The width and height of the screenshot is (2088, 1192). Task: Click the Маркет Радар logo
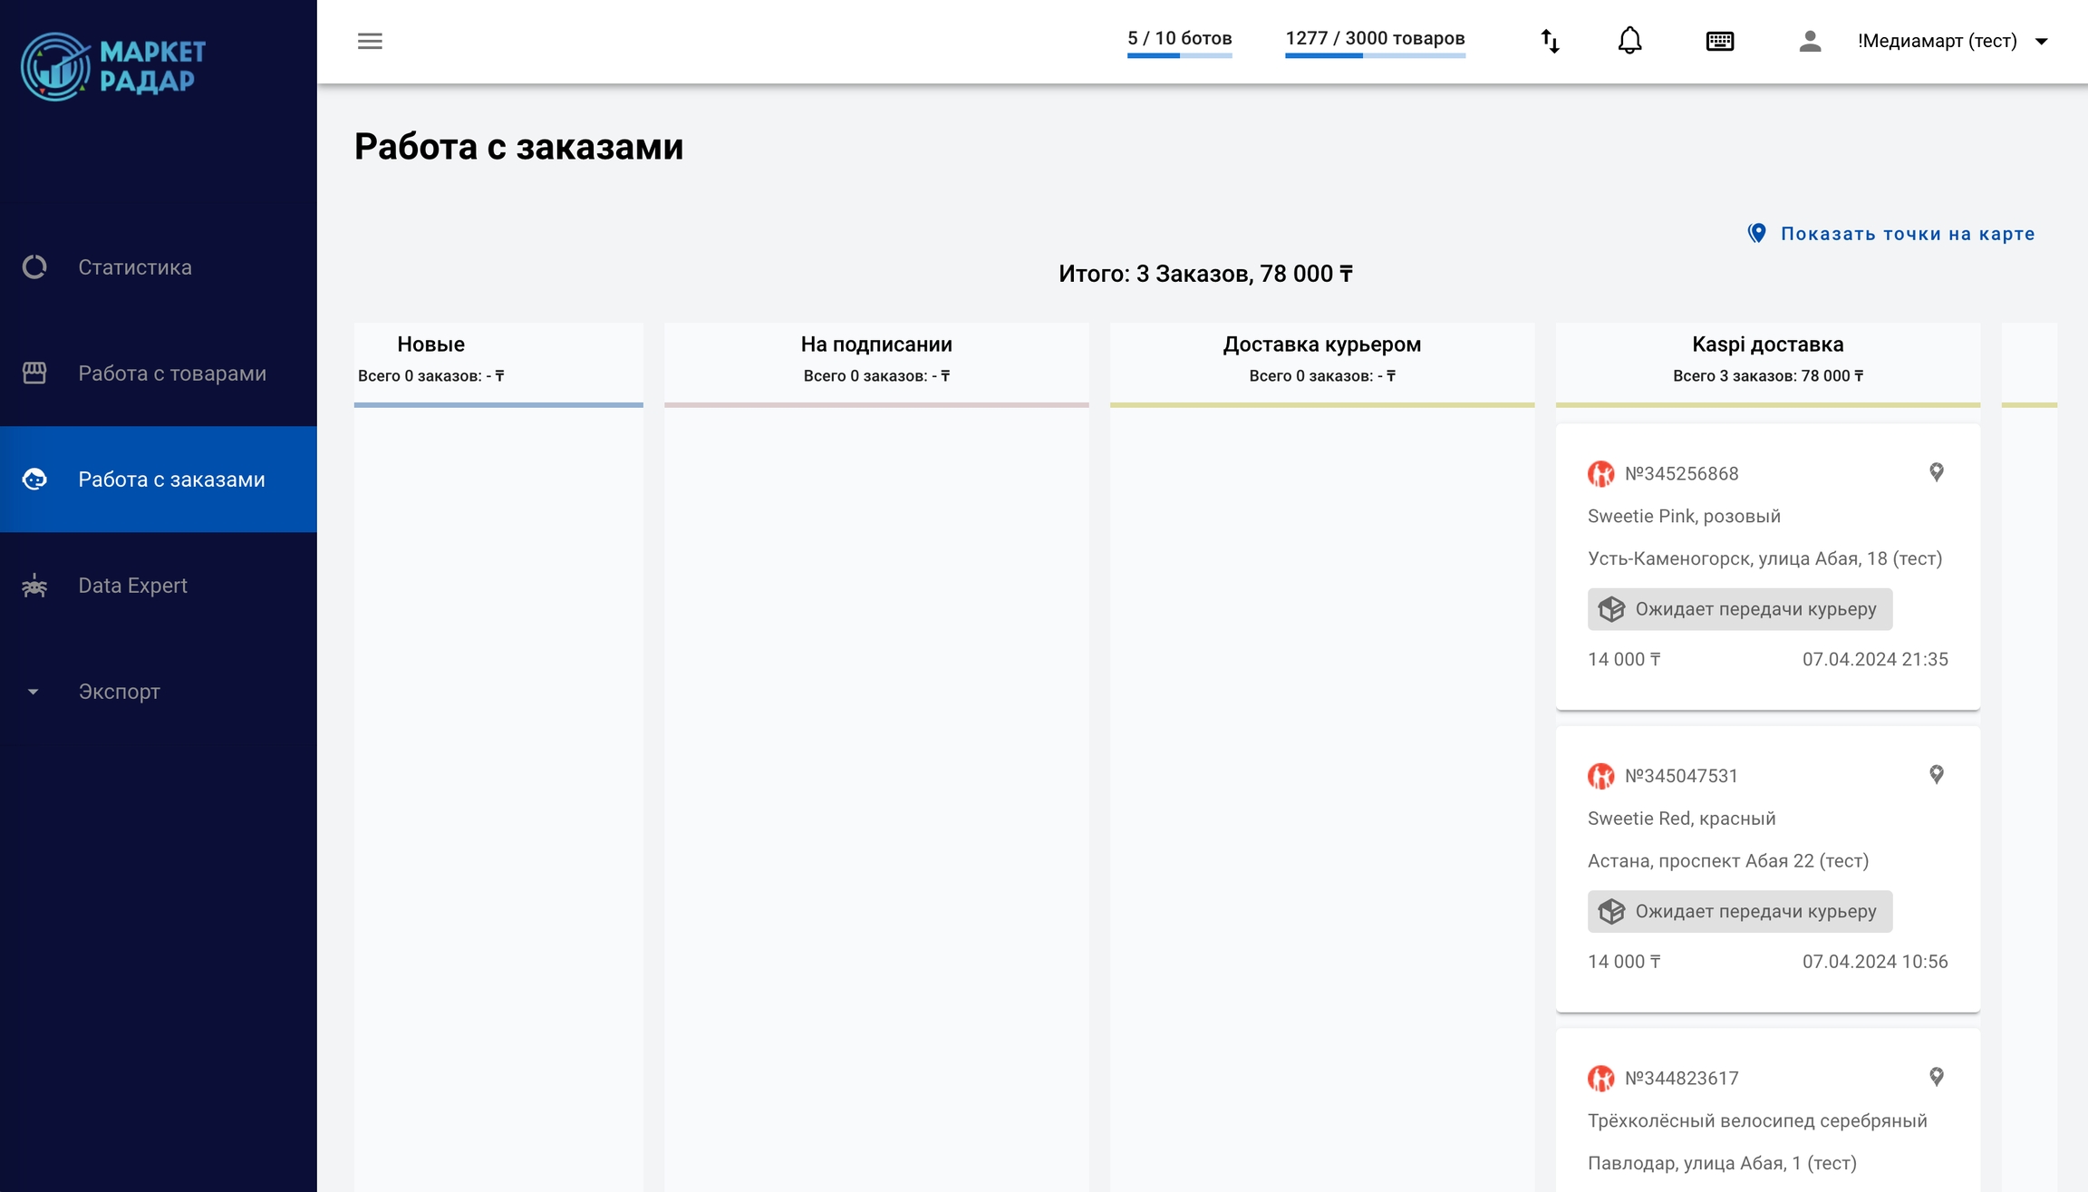click(114, 66)
